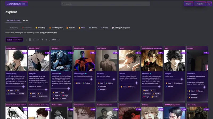This screenshot has width=213, height=119.
Task: Open Willson Wang character thumbnail
Action: (x=16, y=61)
